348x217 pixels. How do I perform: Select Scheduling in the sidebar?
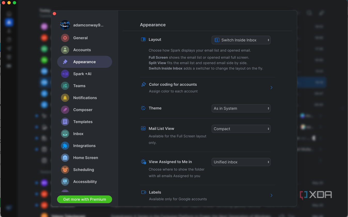coord(85,170)
